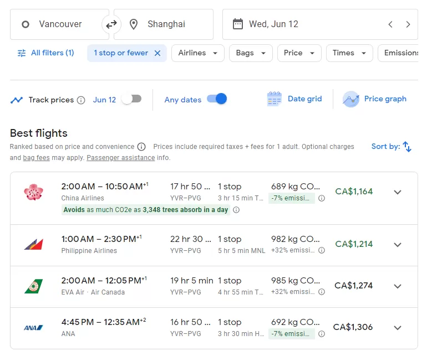Expand China Airlines flight details

[x=398, y=192]
